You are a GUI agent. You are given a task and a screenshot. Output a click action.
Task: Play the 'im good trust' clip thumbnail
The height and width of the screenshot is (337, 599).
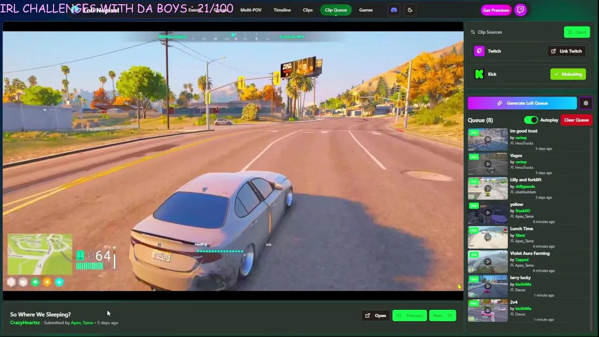[x=488, y=139]
